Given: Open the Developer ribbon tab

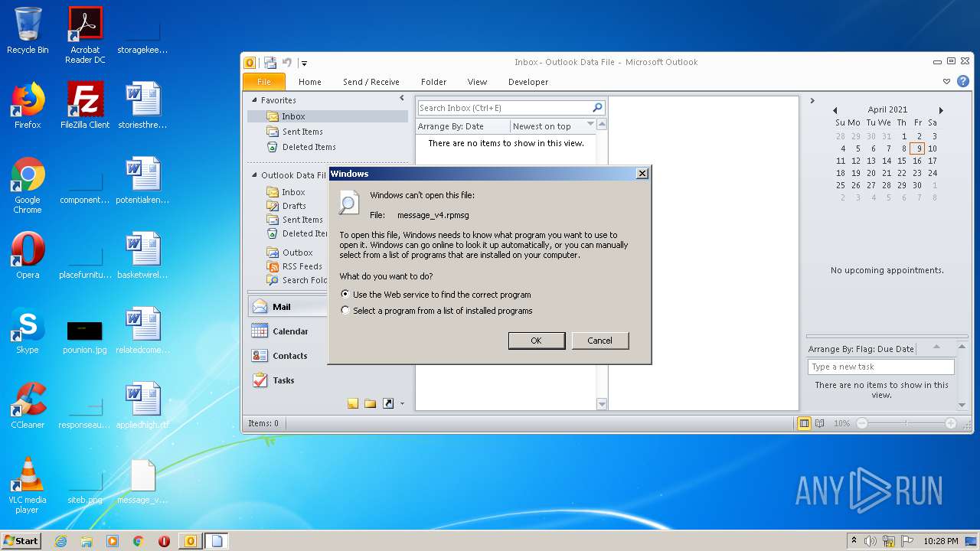Looking at the screenshot, I should (528, 82).
